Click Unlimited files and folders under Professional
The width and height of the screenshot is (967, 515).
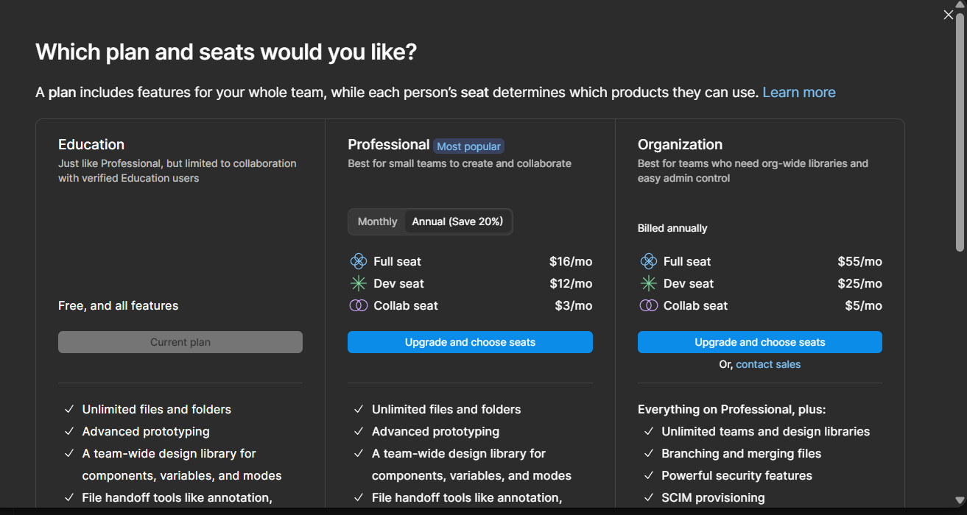(x=446, y=409)
